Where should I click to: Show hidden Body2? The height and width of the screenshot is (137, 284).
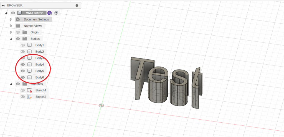(23, 52)
